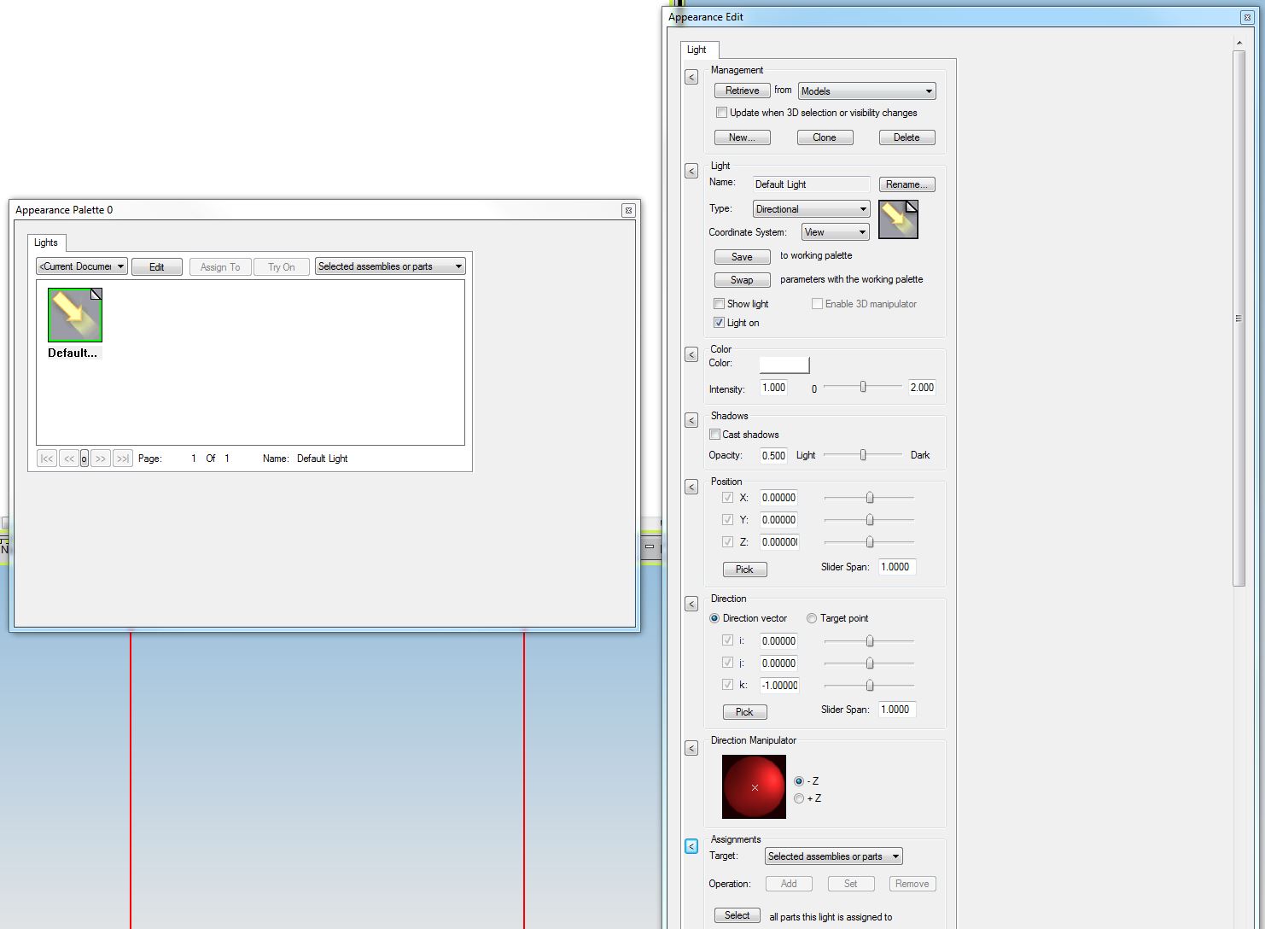Click the Appearance Edit vertical scrollbar
Viewport: 1265px width, 929px height.
point(1239,318)
